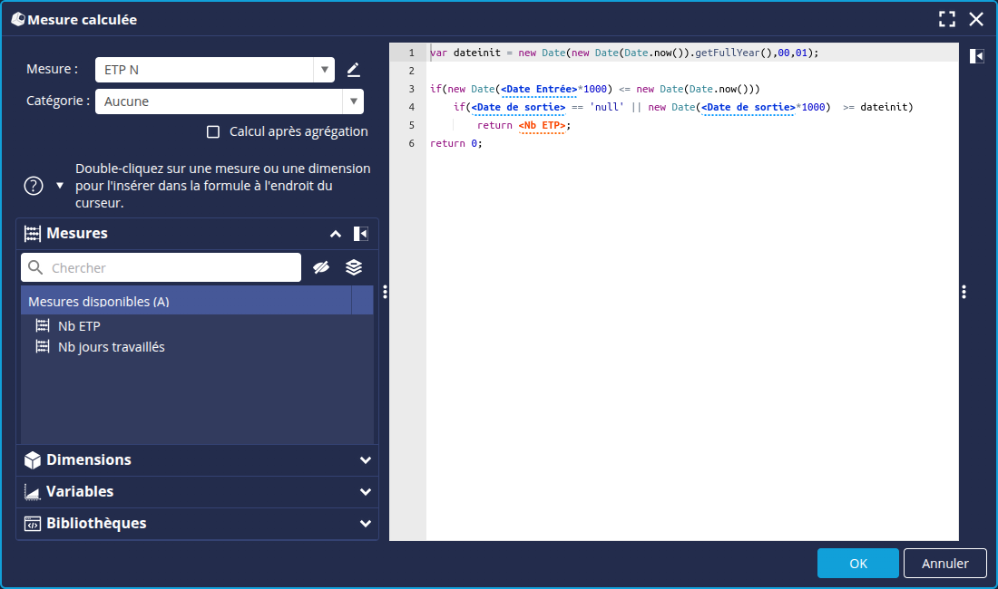Collapse the Mesures section
Screen dimensions: 998x589
click(x=335, y=234)
